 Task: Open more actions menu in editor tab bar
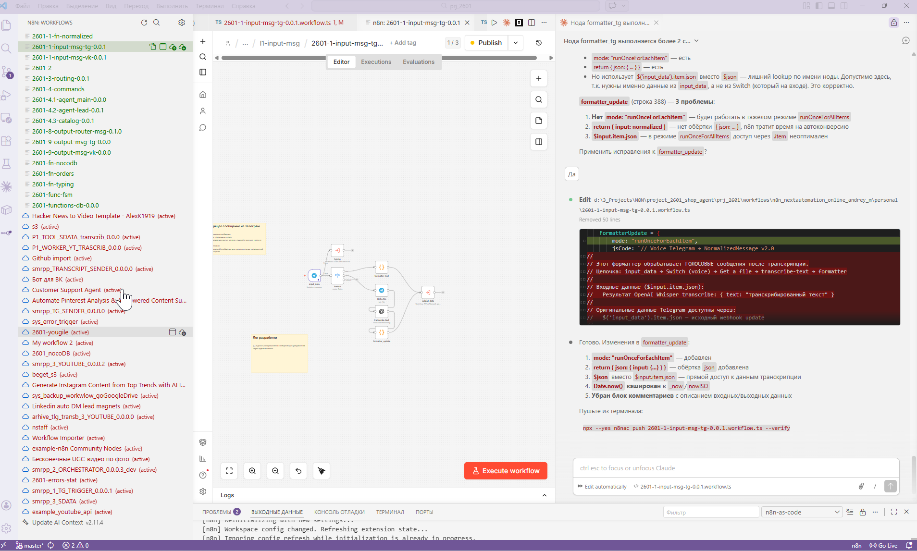[544, 23]
